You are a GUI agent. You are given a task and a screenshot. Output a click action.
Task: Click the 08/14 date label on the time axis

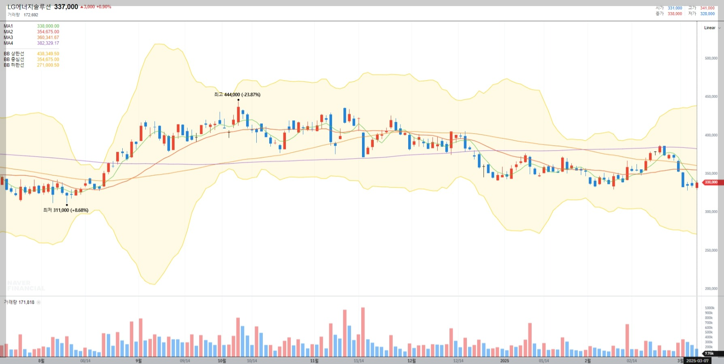click(x=85, y=361)
